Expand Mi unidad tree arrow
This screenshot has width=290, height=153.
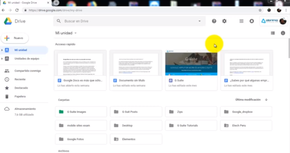click(x=2, y=50)
